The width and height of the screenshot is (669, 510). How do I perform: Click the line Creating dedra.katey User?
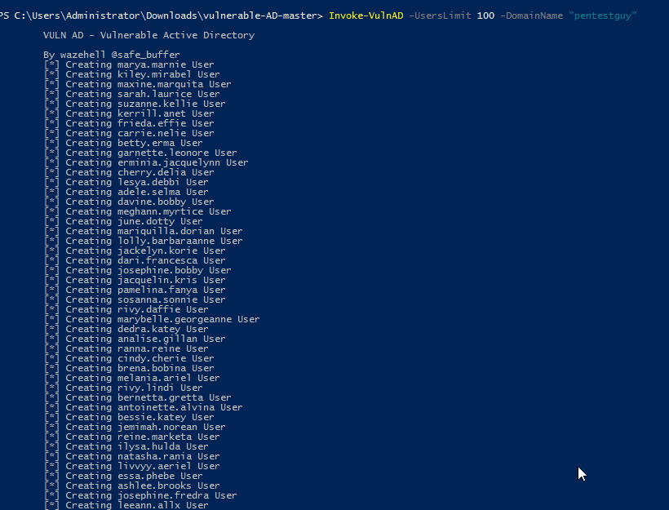126,330
